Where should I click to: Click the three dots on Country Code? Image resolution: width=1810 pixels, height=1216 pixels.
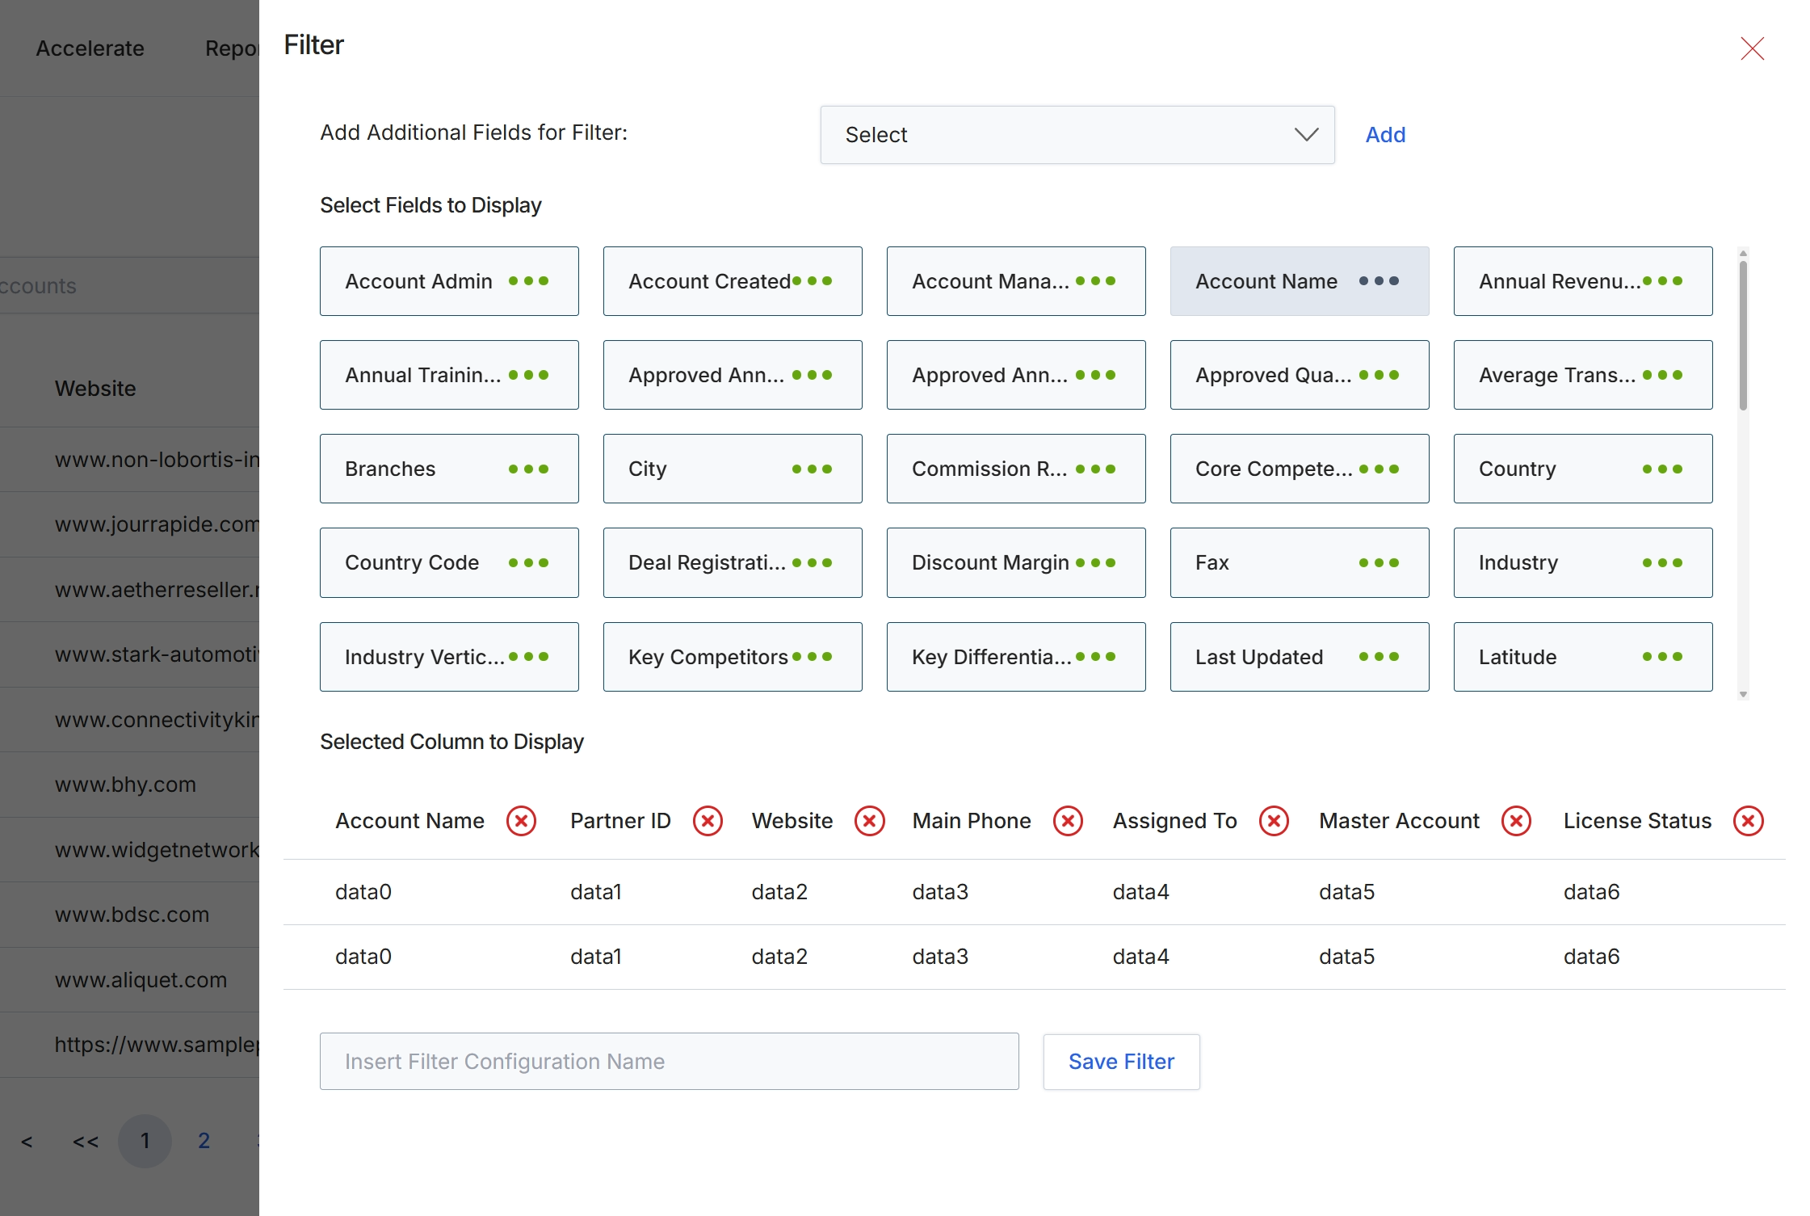coord(529,563)
